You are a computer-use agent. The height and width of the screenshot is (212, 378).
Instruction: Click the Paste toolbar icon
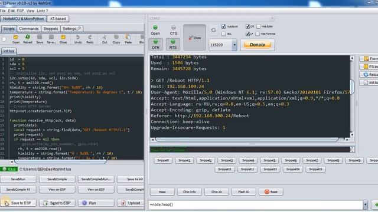(128, 39)
